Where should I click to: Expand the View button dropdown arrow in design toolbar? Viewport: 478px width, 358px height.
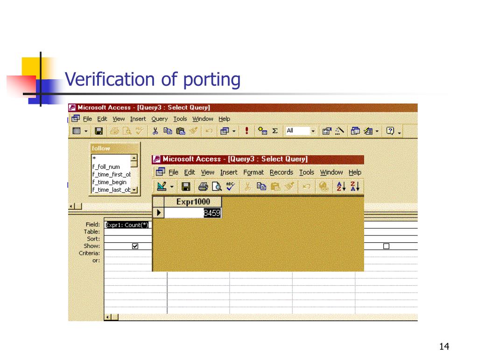click(86, 131)
